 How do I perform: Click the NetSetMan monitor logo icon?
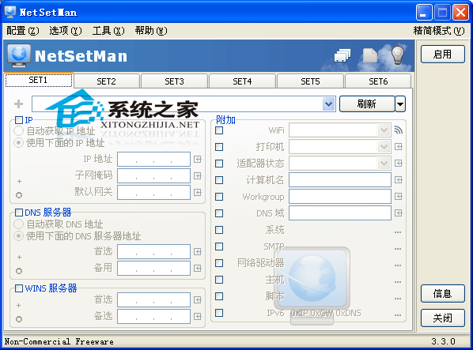[x=19, y=56]
